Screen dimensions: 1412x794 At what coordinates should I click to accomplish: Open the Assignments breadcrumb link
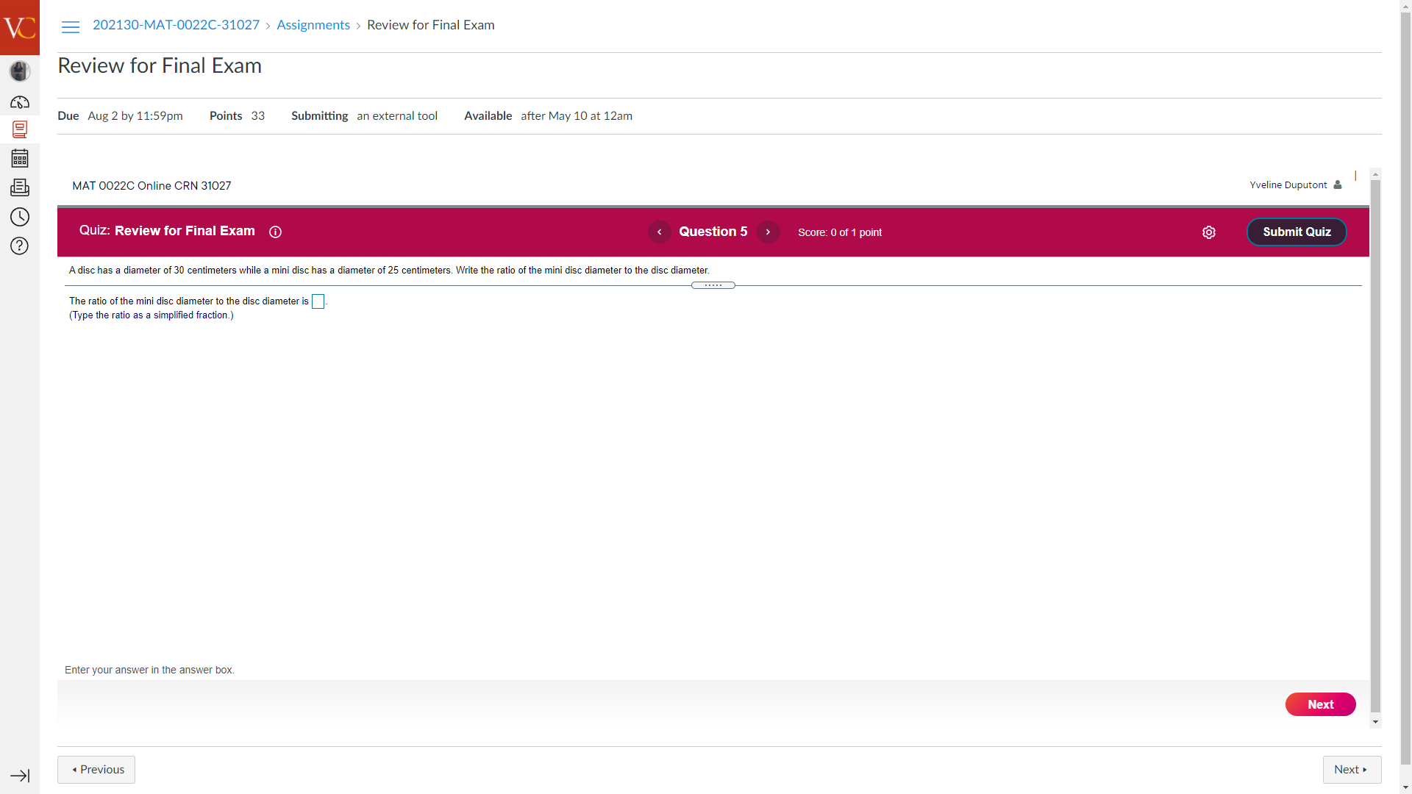[x=313, y=25]
